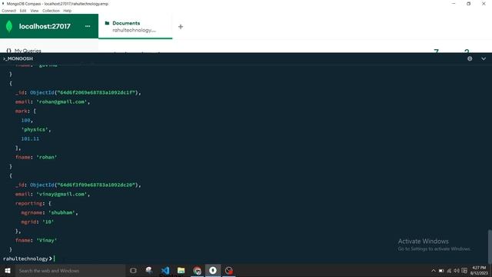Open the MONGOSH info icon

tap(470, 58)
